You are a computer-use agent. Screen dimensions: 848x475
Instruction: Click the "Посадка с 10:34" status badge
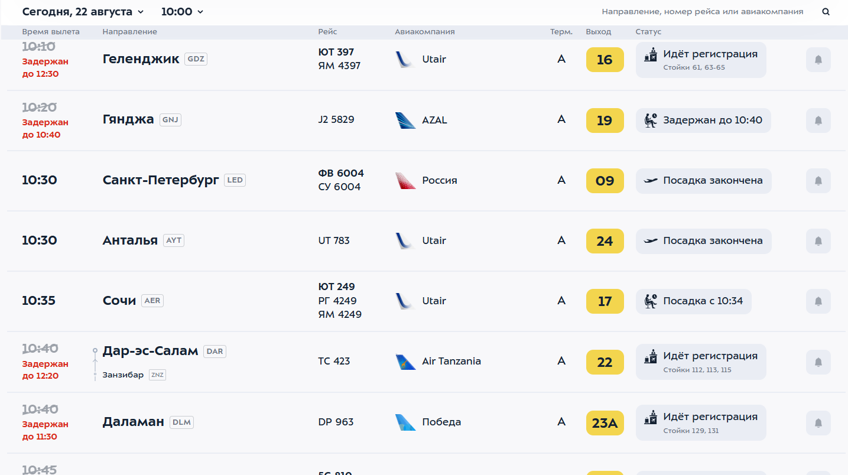pyautogui.click(x=694, y=301)
